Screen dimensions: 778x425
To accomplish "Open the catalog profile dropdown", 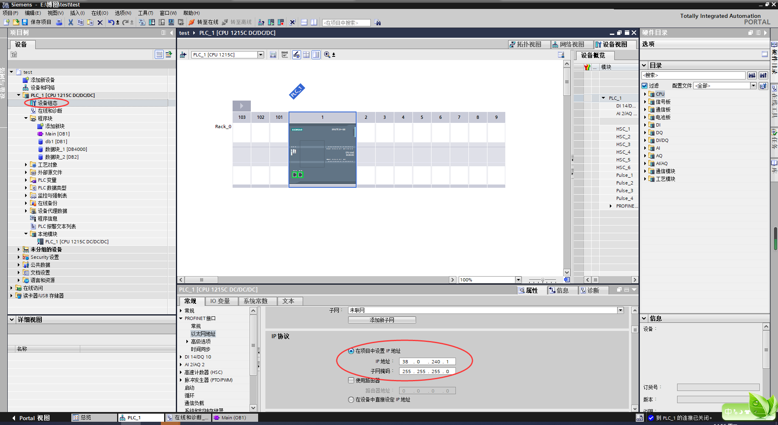I will (753, 86).
